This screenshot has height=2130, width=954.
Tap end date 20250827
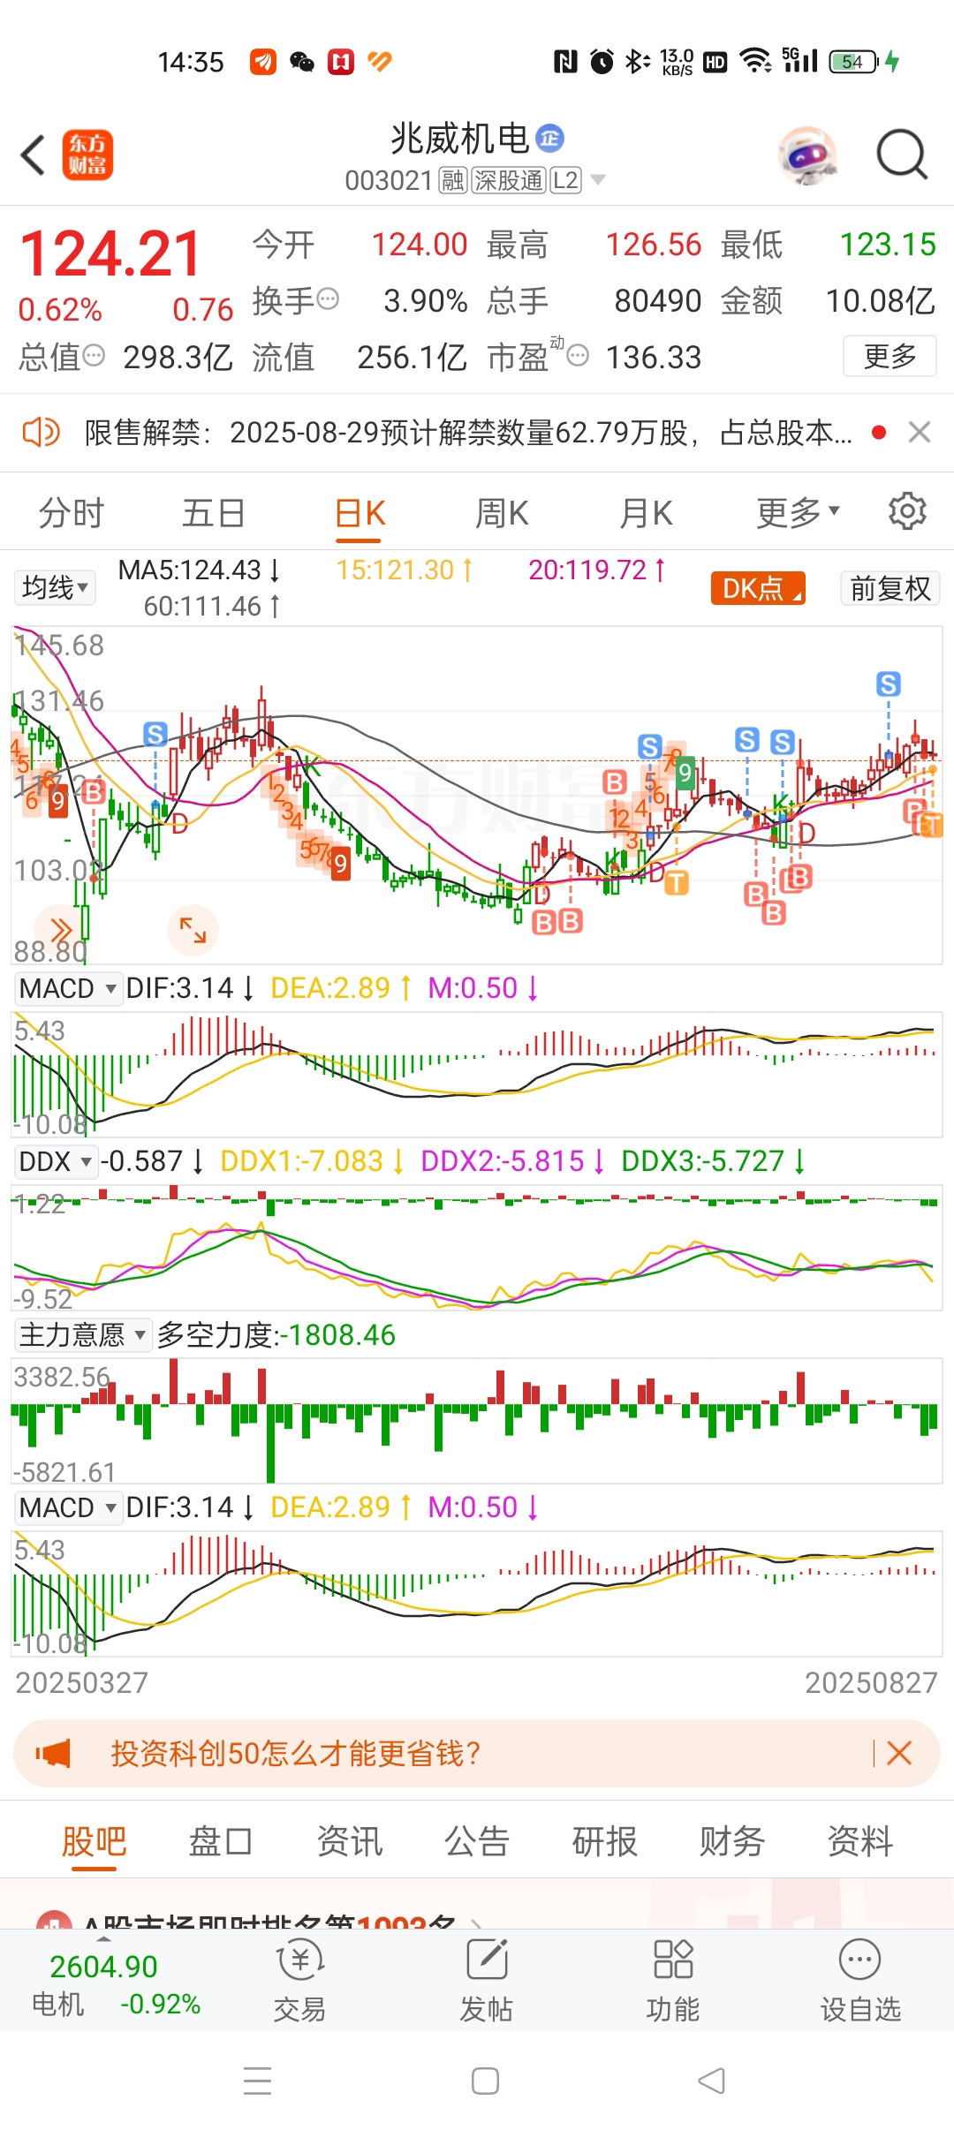pyautogui.click(x=871, y=1682)
